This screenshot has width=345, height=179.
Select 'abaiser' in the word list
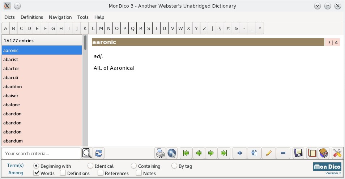(42, 95)
